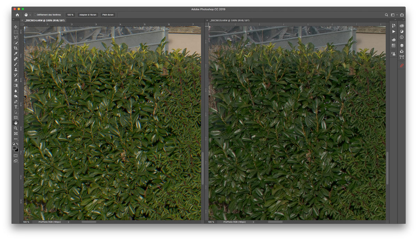Select the Eyedropper tool
The height and width of the screenshot is (240, 417).
(x=16, y=54)
